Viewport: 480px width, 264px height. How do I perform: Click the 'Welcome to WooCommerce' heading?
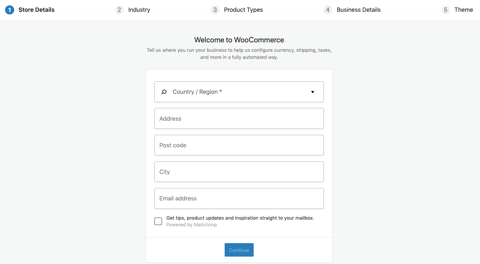click(239, 40)
